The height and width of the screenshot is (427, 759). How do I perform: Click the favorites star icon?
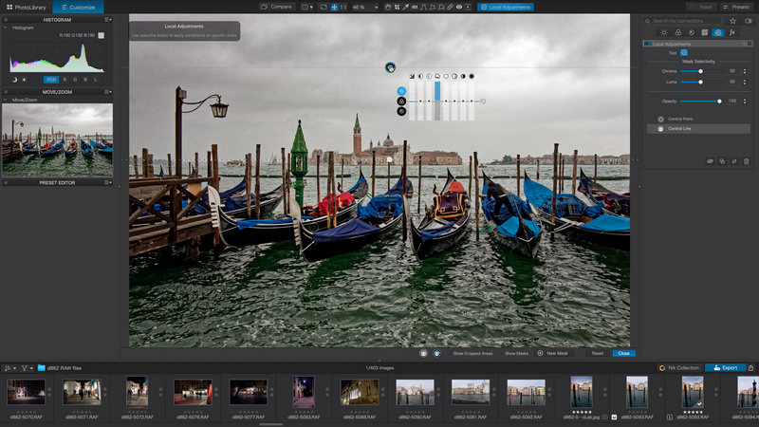coord(732,21)
